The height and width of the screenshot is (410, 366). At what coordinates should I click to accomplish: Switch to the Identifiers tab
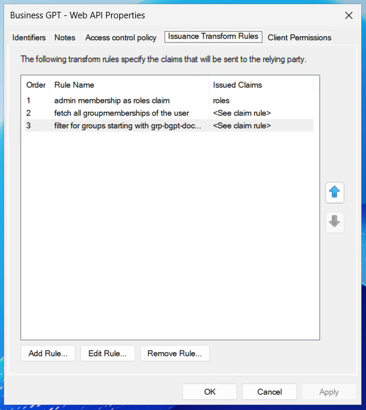[29, 38]
